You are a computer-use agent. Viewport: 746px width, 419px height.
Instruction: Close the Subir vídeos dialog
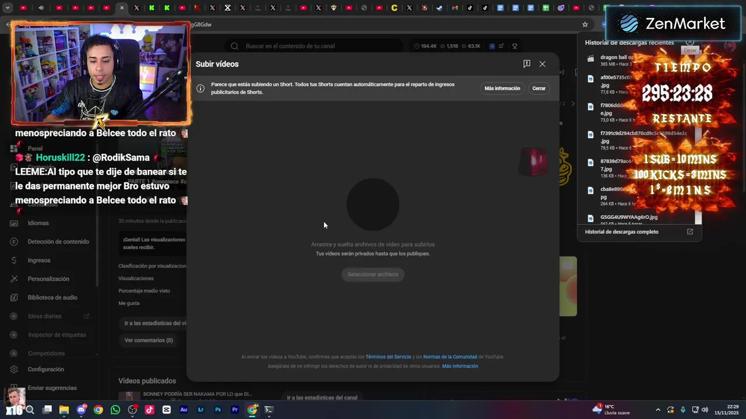pos(542,64)
